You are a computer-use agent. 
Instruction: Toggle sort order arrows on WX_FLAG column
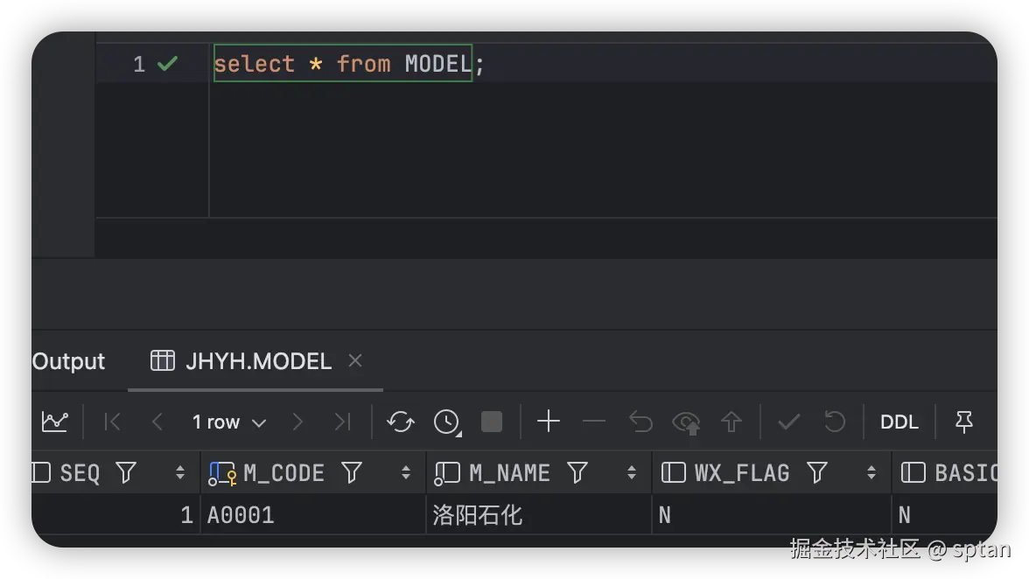click(x=871, y=473)
